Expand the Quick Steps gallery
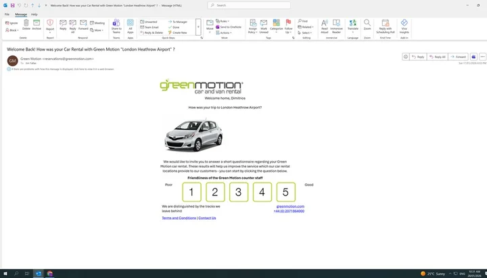487x278 pixels. pyautogui.click(x=198, y=27)
